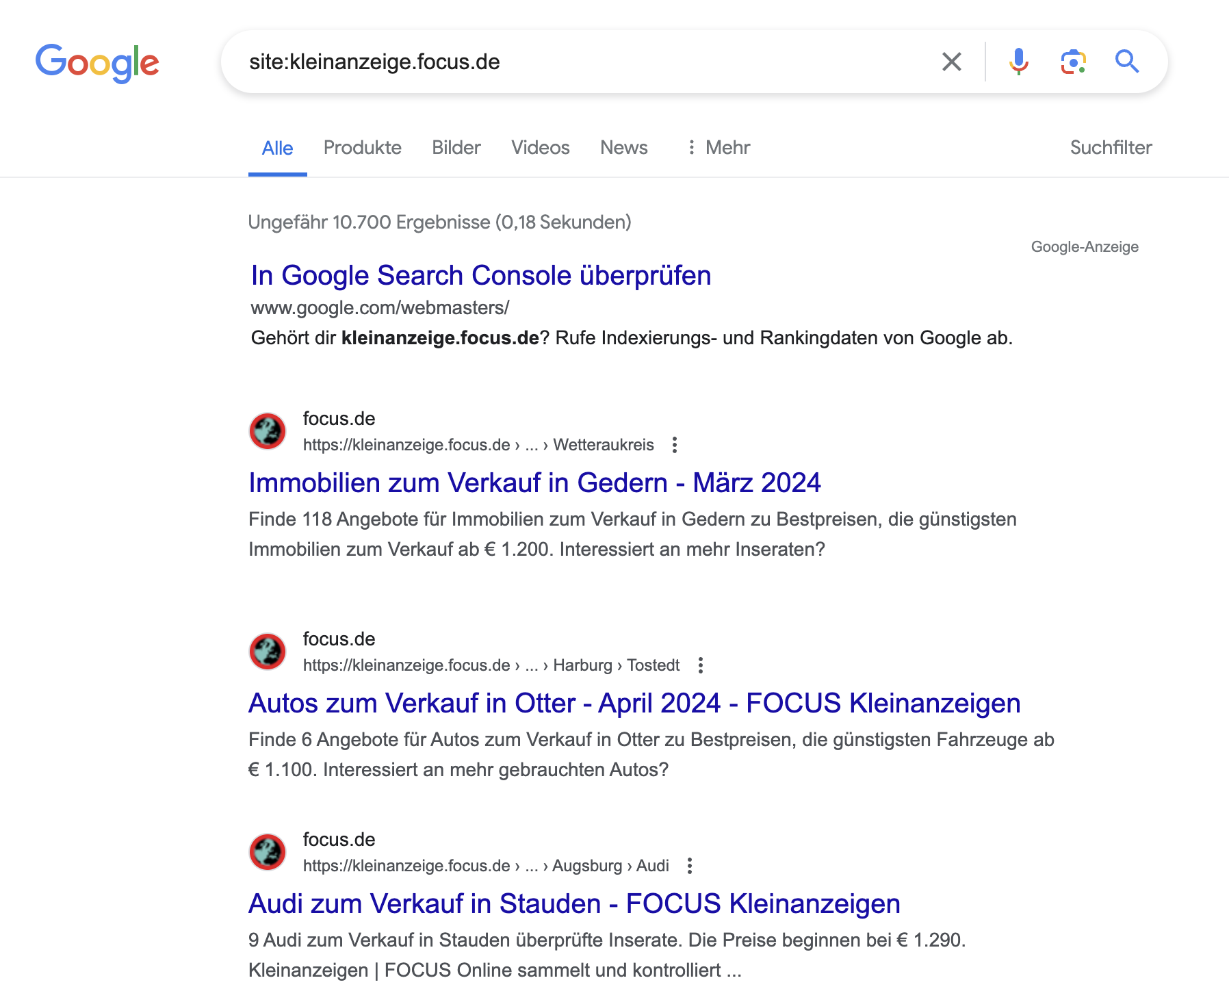1229x1002 pixels.
Task: Click the favicon next to the Audi Stauden result
Action: tap(267, 853)
